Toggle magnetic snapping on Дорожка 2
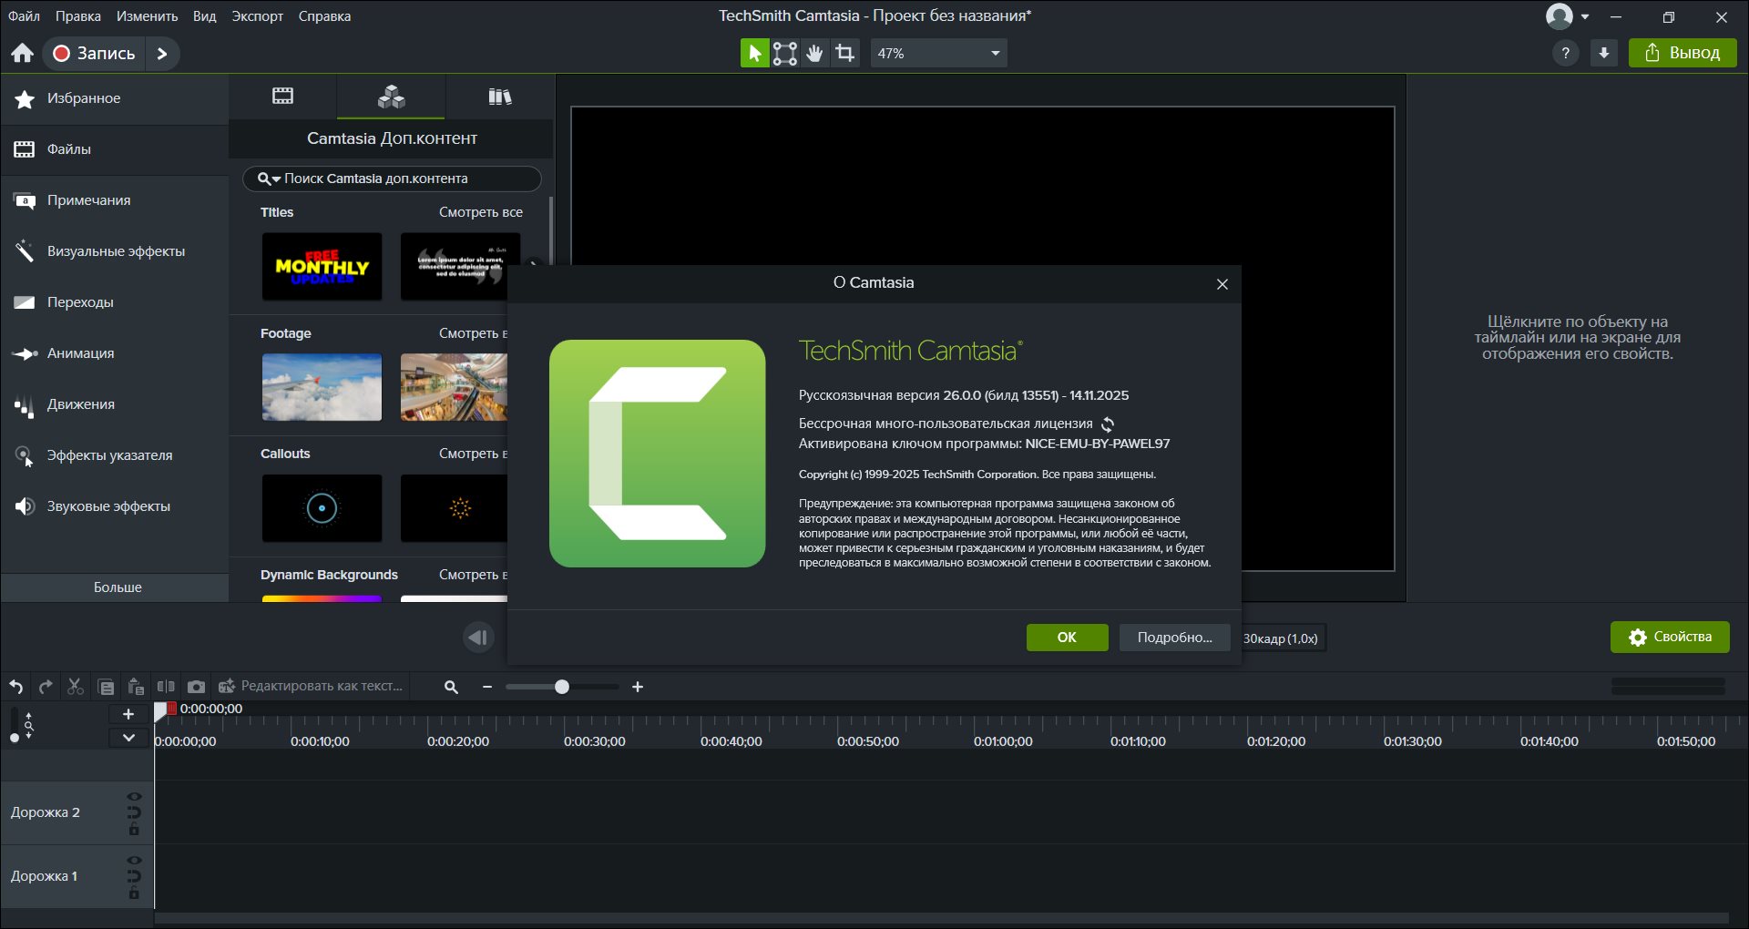 coord(135,812)
